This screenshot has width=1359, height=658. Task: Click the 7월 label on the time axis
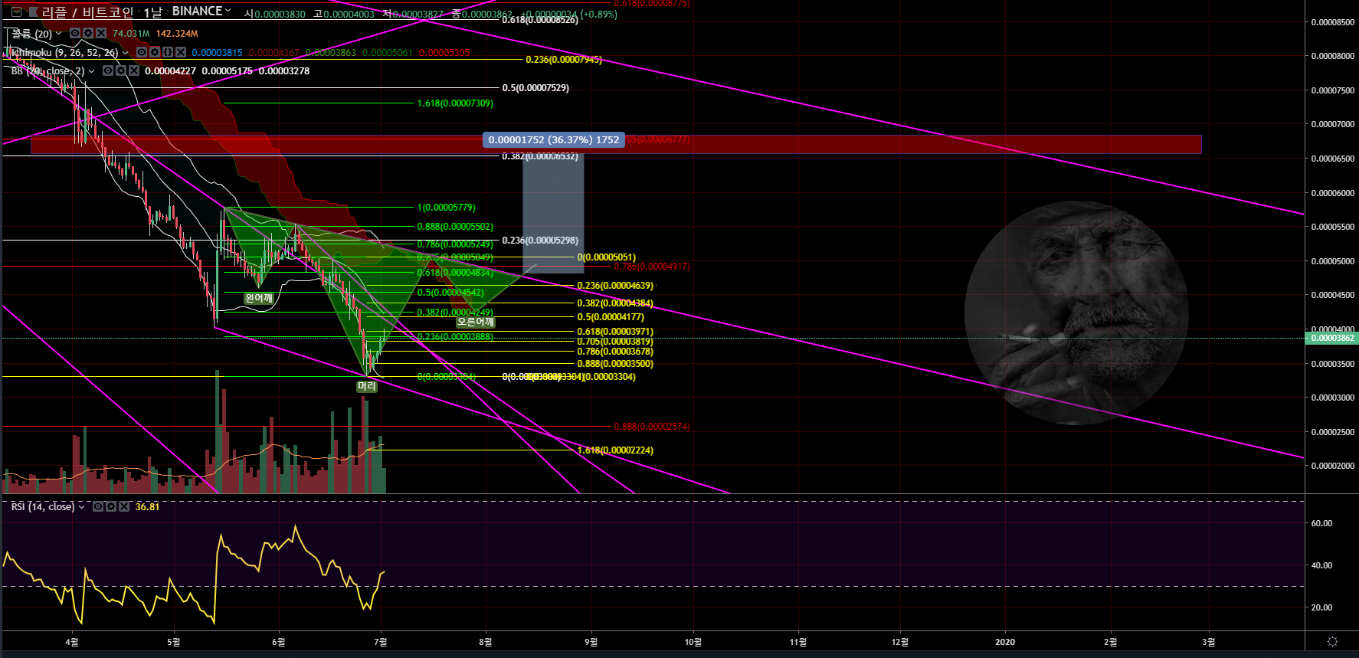point(381,642)
